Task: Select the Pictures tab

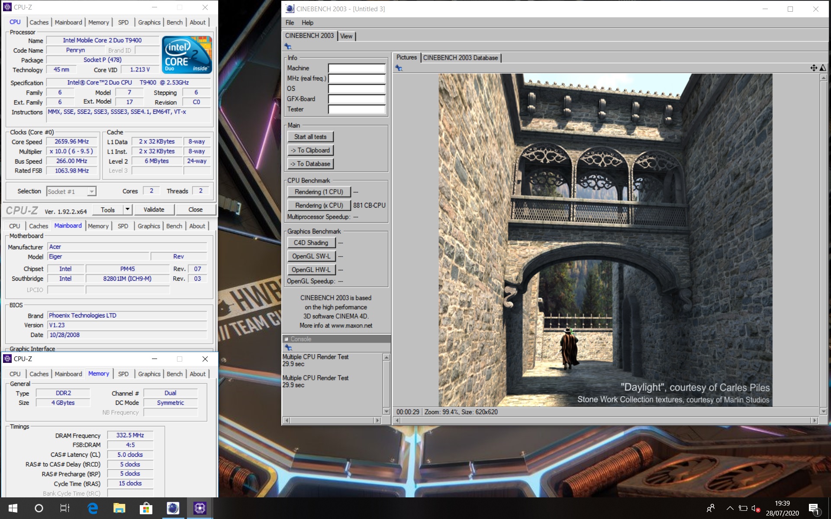Action: (x=406, y=58)
